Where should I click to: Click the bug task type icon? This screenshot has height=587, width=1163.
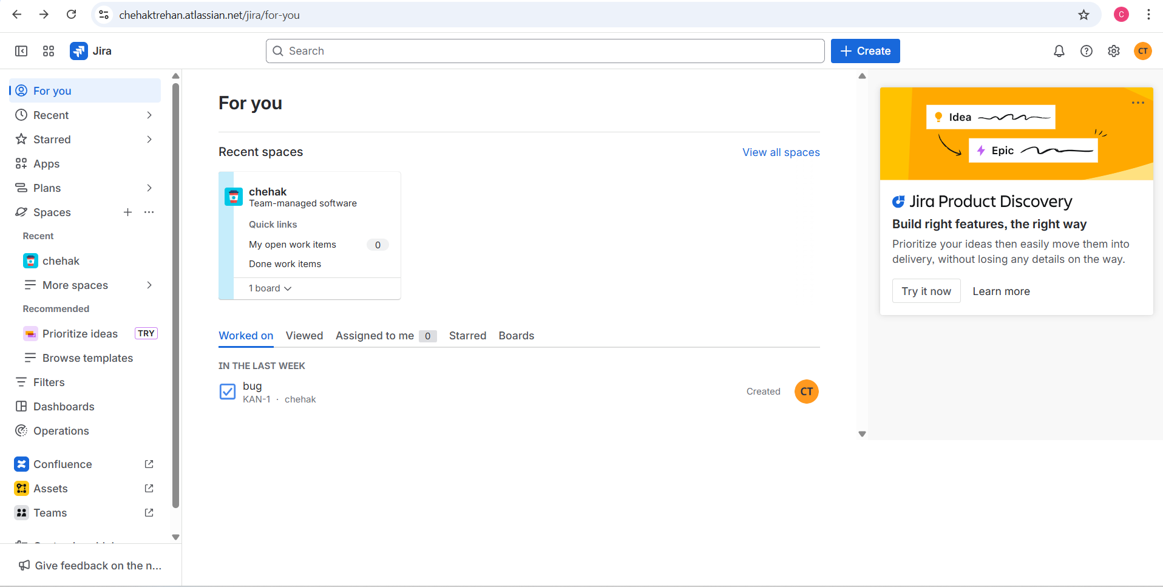228,392
